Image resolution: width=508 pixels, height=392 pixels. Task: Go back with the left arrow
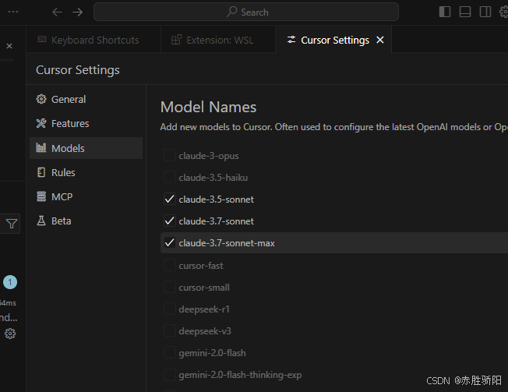point(57,12)
